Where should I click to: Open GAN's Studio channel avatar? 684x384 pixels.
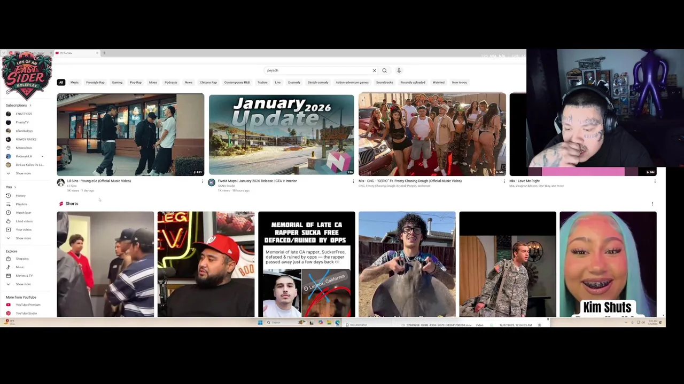(x=212, y=182)
